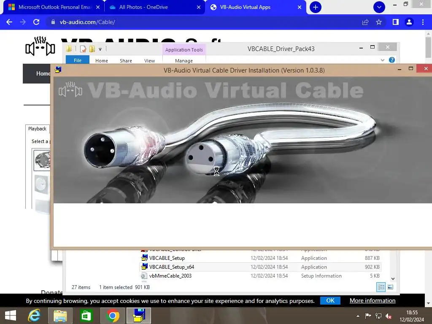Bookmark this page with the star icon
The image size is (432, 324).
pyautogui.click(x=379, y=22)
